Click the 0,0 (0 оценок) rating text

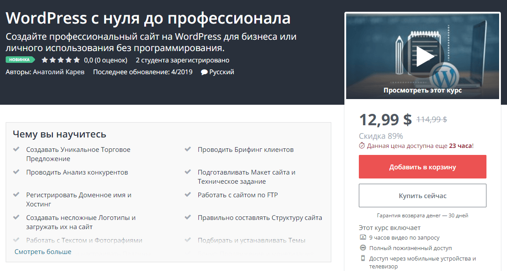[x=106, y=60]
